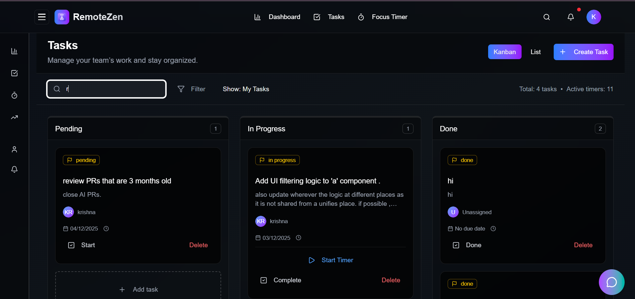635x299 pixels.
Task: Click Pending column count badge
Action: (x=215, y=129)
